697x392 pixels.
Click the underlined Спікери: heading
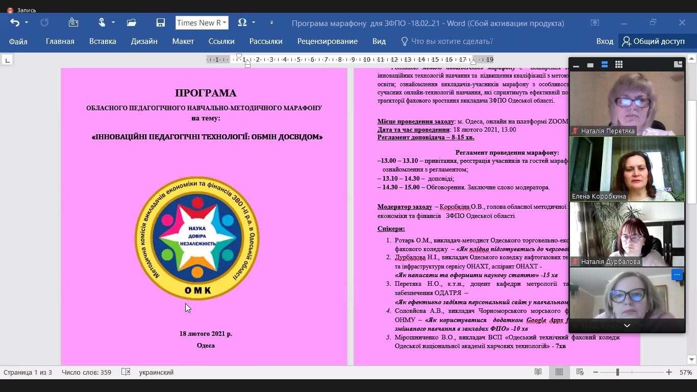391,229
